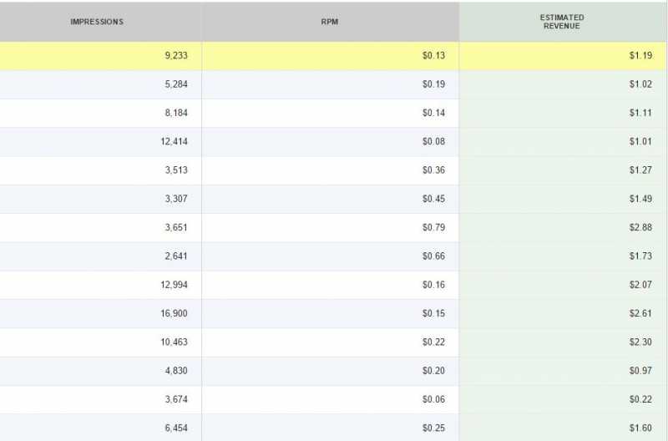This screenshot has width=668, height=441.
Task: Select the $1.60 revenue cell
Action: (640, 428)
